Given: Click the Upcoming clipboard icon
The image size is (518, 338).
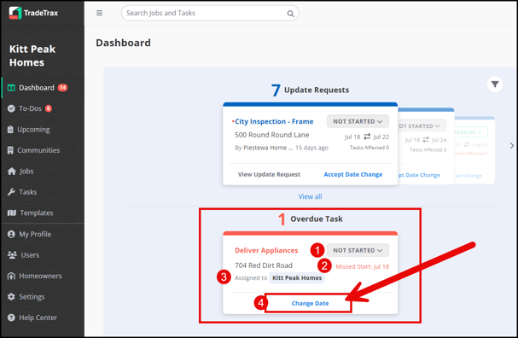Looking at the screenshot, I should 10,130.
